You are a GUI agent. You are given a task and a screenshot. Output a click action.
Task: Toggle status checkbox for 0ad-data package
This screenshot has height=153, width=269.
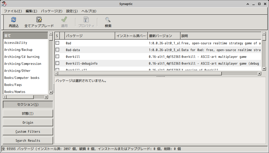[x=57, y=50]
